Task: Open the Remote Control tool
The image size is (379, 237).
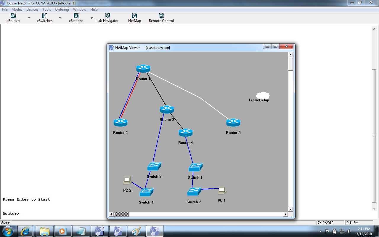Action: tap(161, 18)
